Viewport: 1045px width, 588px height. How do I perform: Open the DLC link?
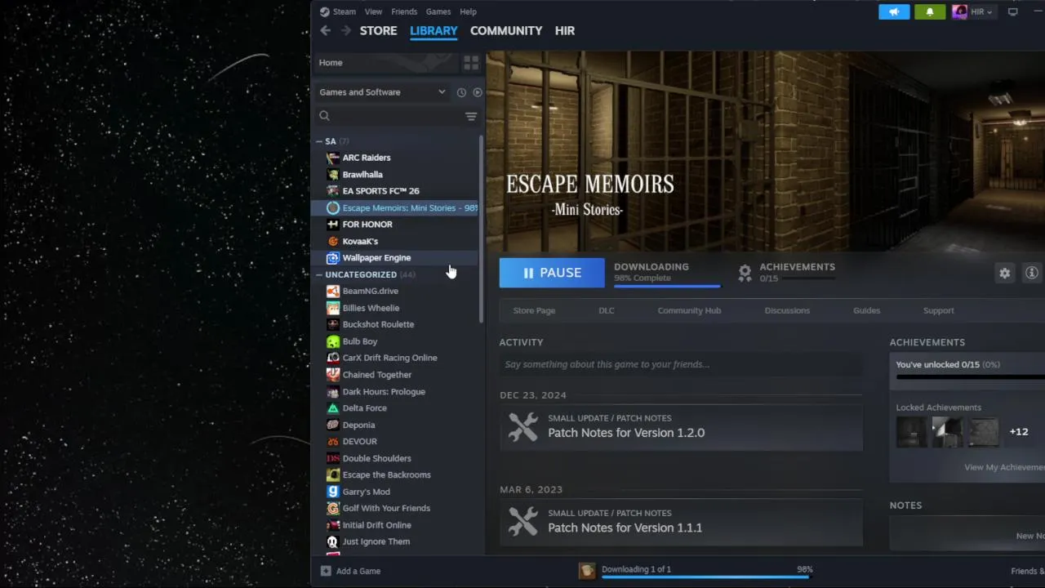click(x=607, y=310)
